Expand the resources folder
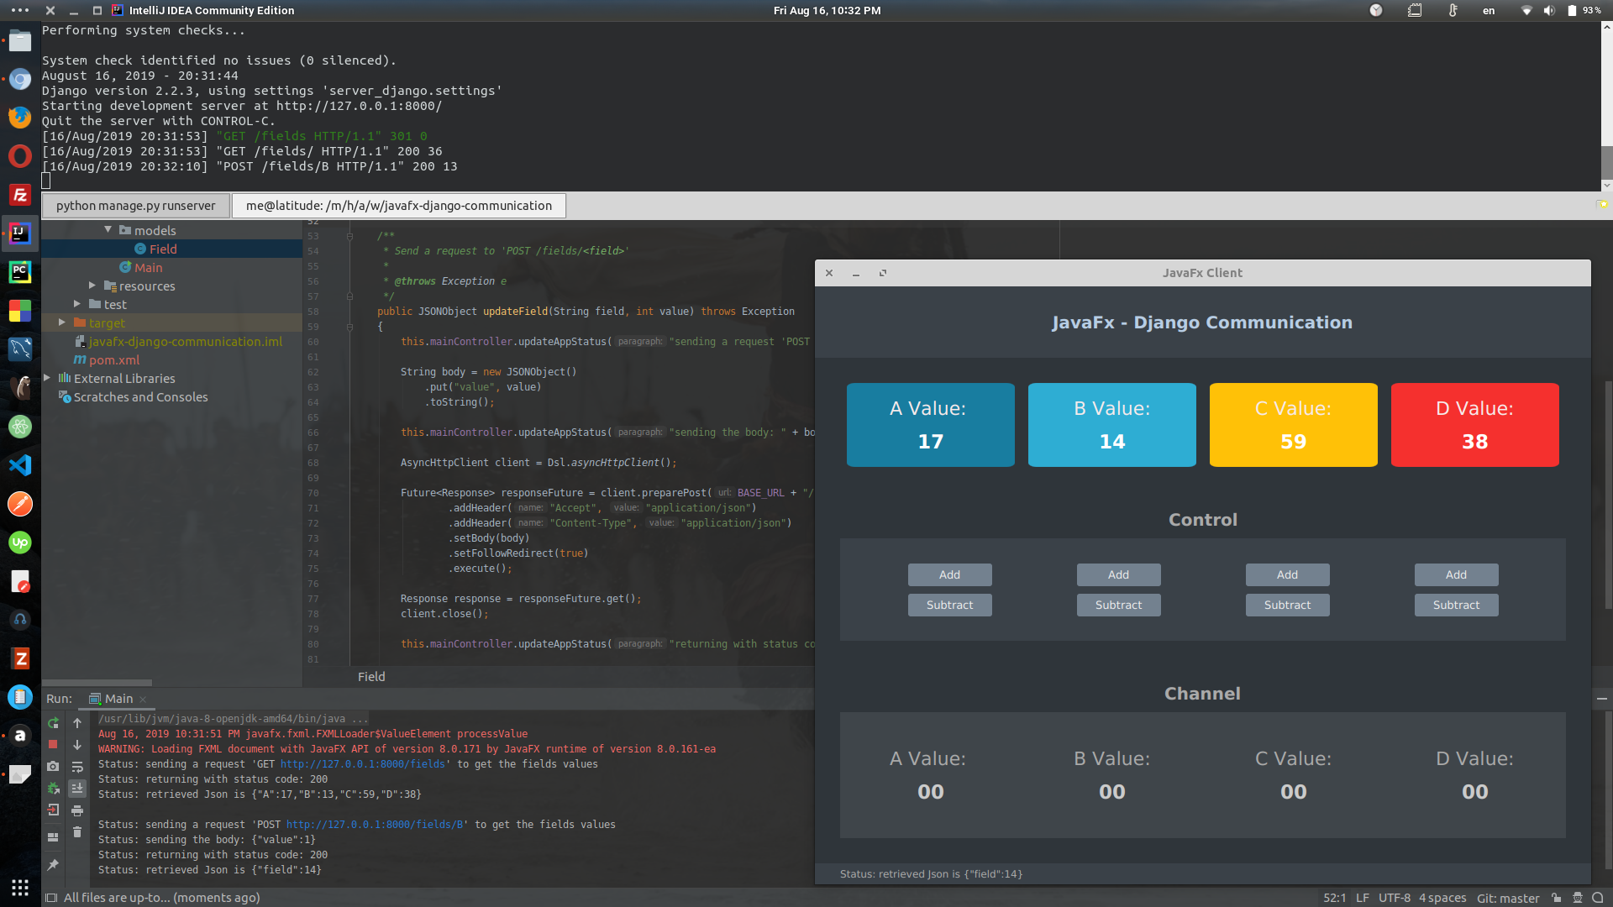This screenshot has width=1613, height=907. pos(92,286)
